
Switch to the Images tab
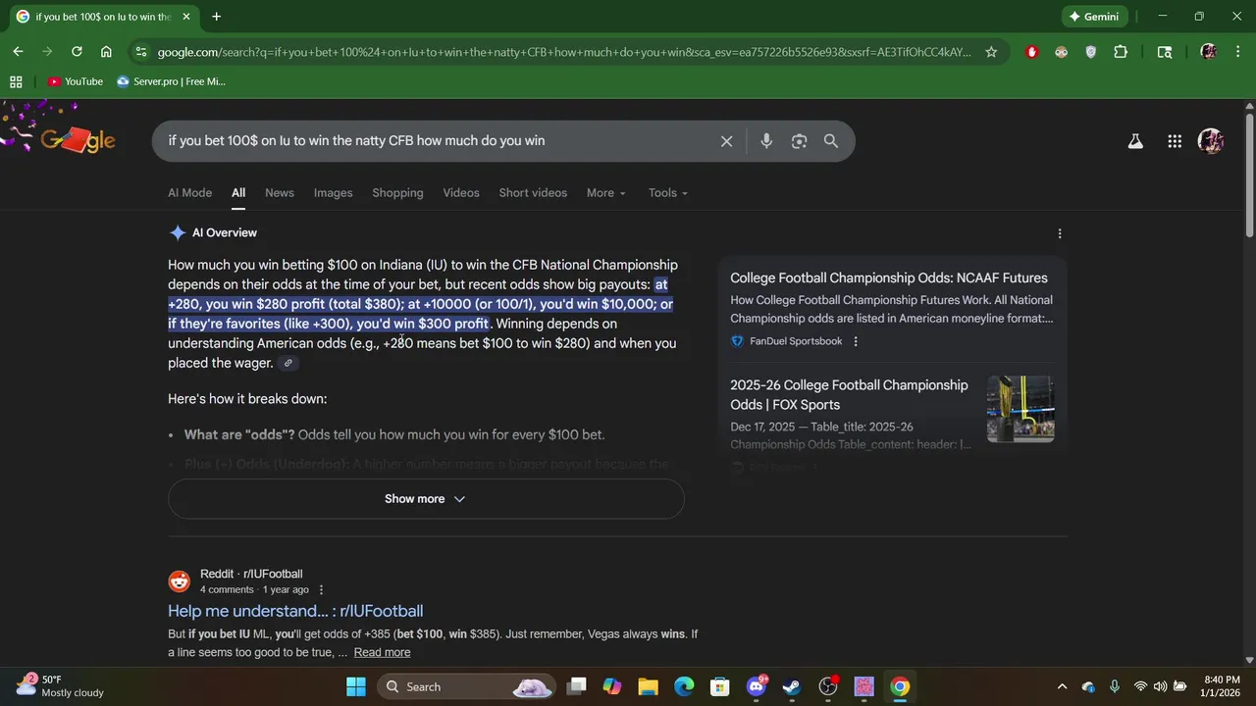[x=333, y=193]
